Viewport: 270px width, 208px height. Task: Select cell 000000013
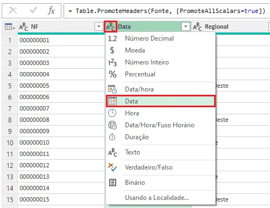point(61,177)
